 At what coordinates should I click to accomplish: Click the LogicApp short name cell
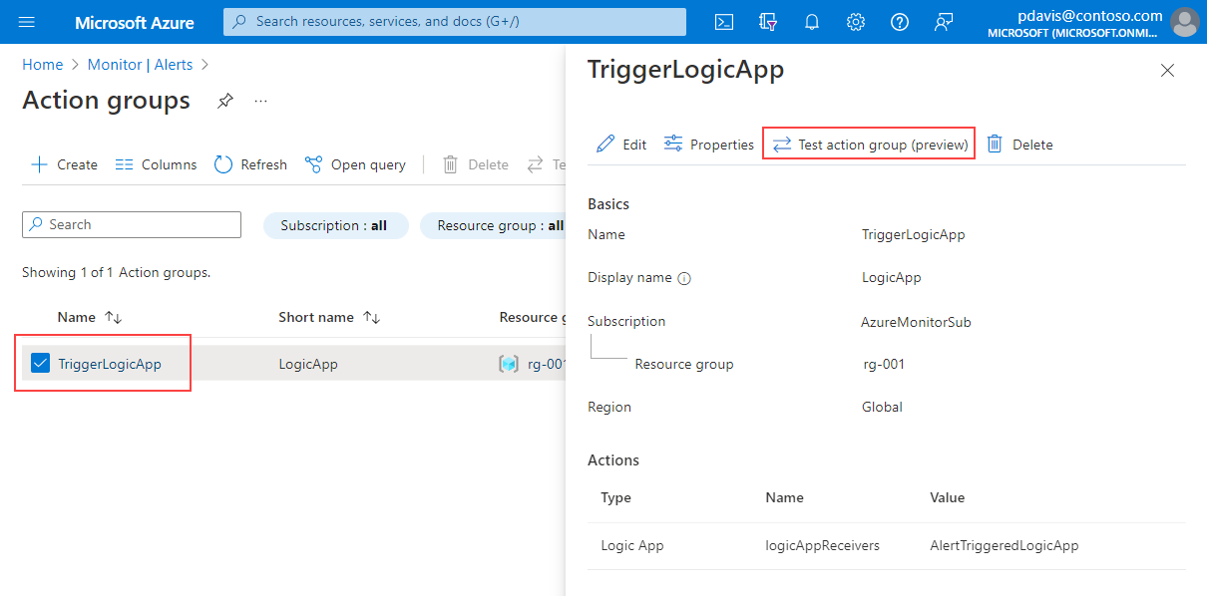pyautogui.click(x=308, y=364)
